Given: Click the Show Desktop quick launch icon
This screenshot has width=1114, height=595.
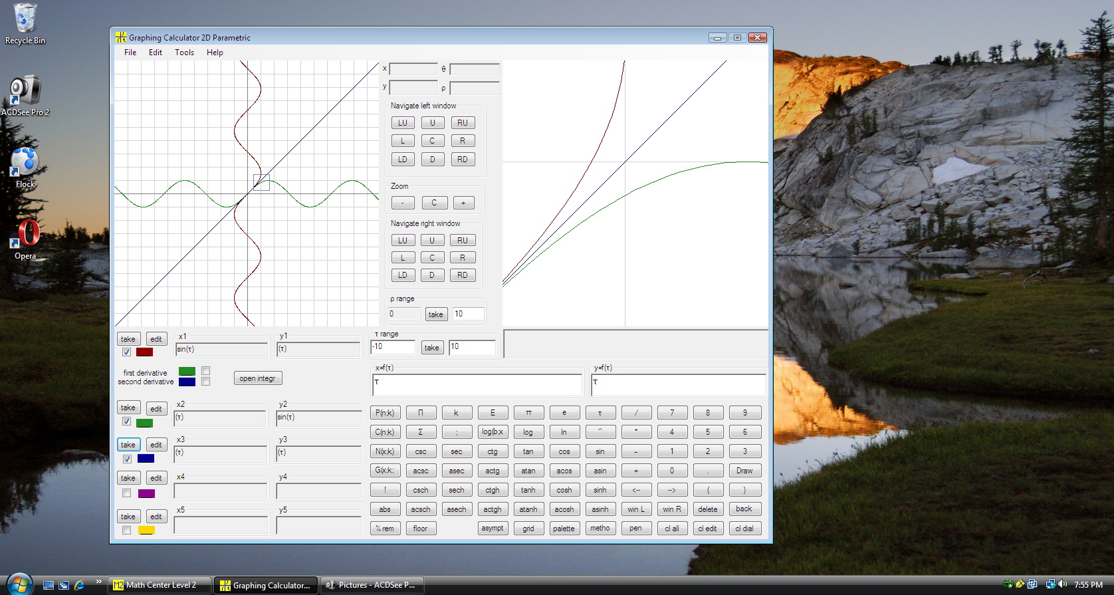Looking at the screenshot, I should point(48,585).
